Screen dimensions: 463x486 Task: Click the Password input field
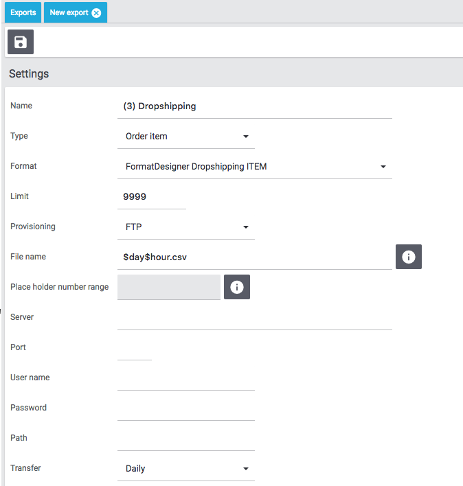pyautogui.click(x=186, y=409)
